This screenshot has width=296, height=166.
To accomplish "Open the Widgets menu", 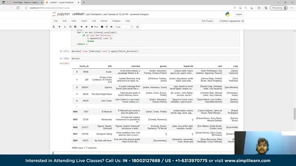I will [x=116, y=21].
